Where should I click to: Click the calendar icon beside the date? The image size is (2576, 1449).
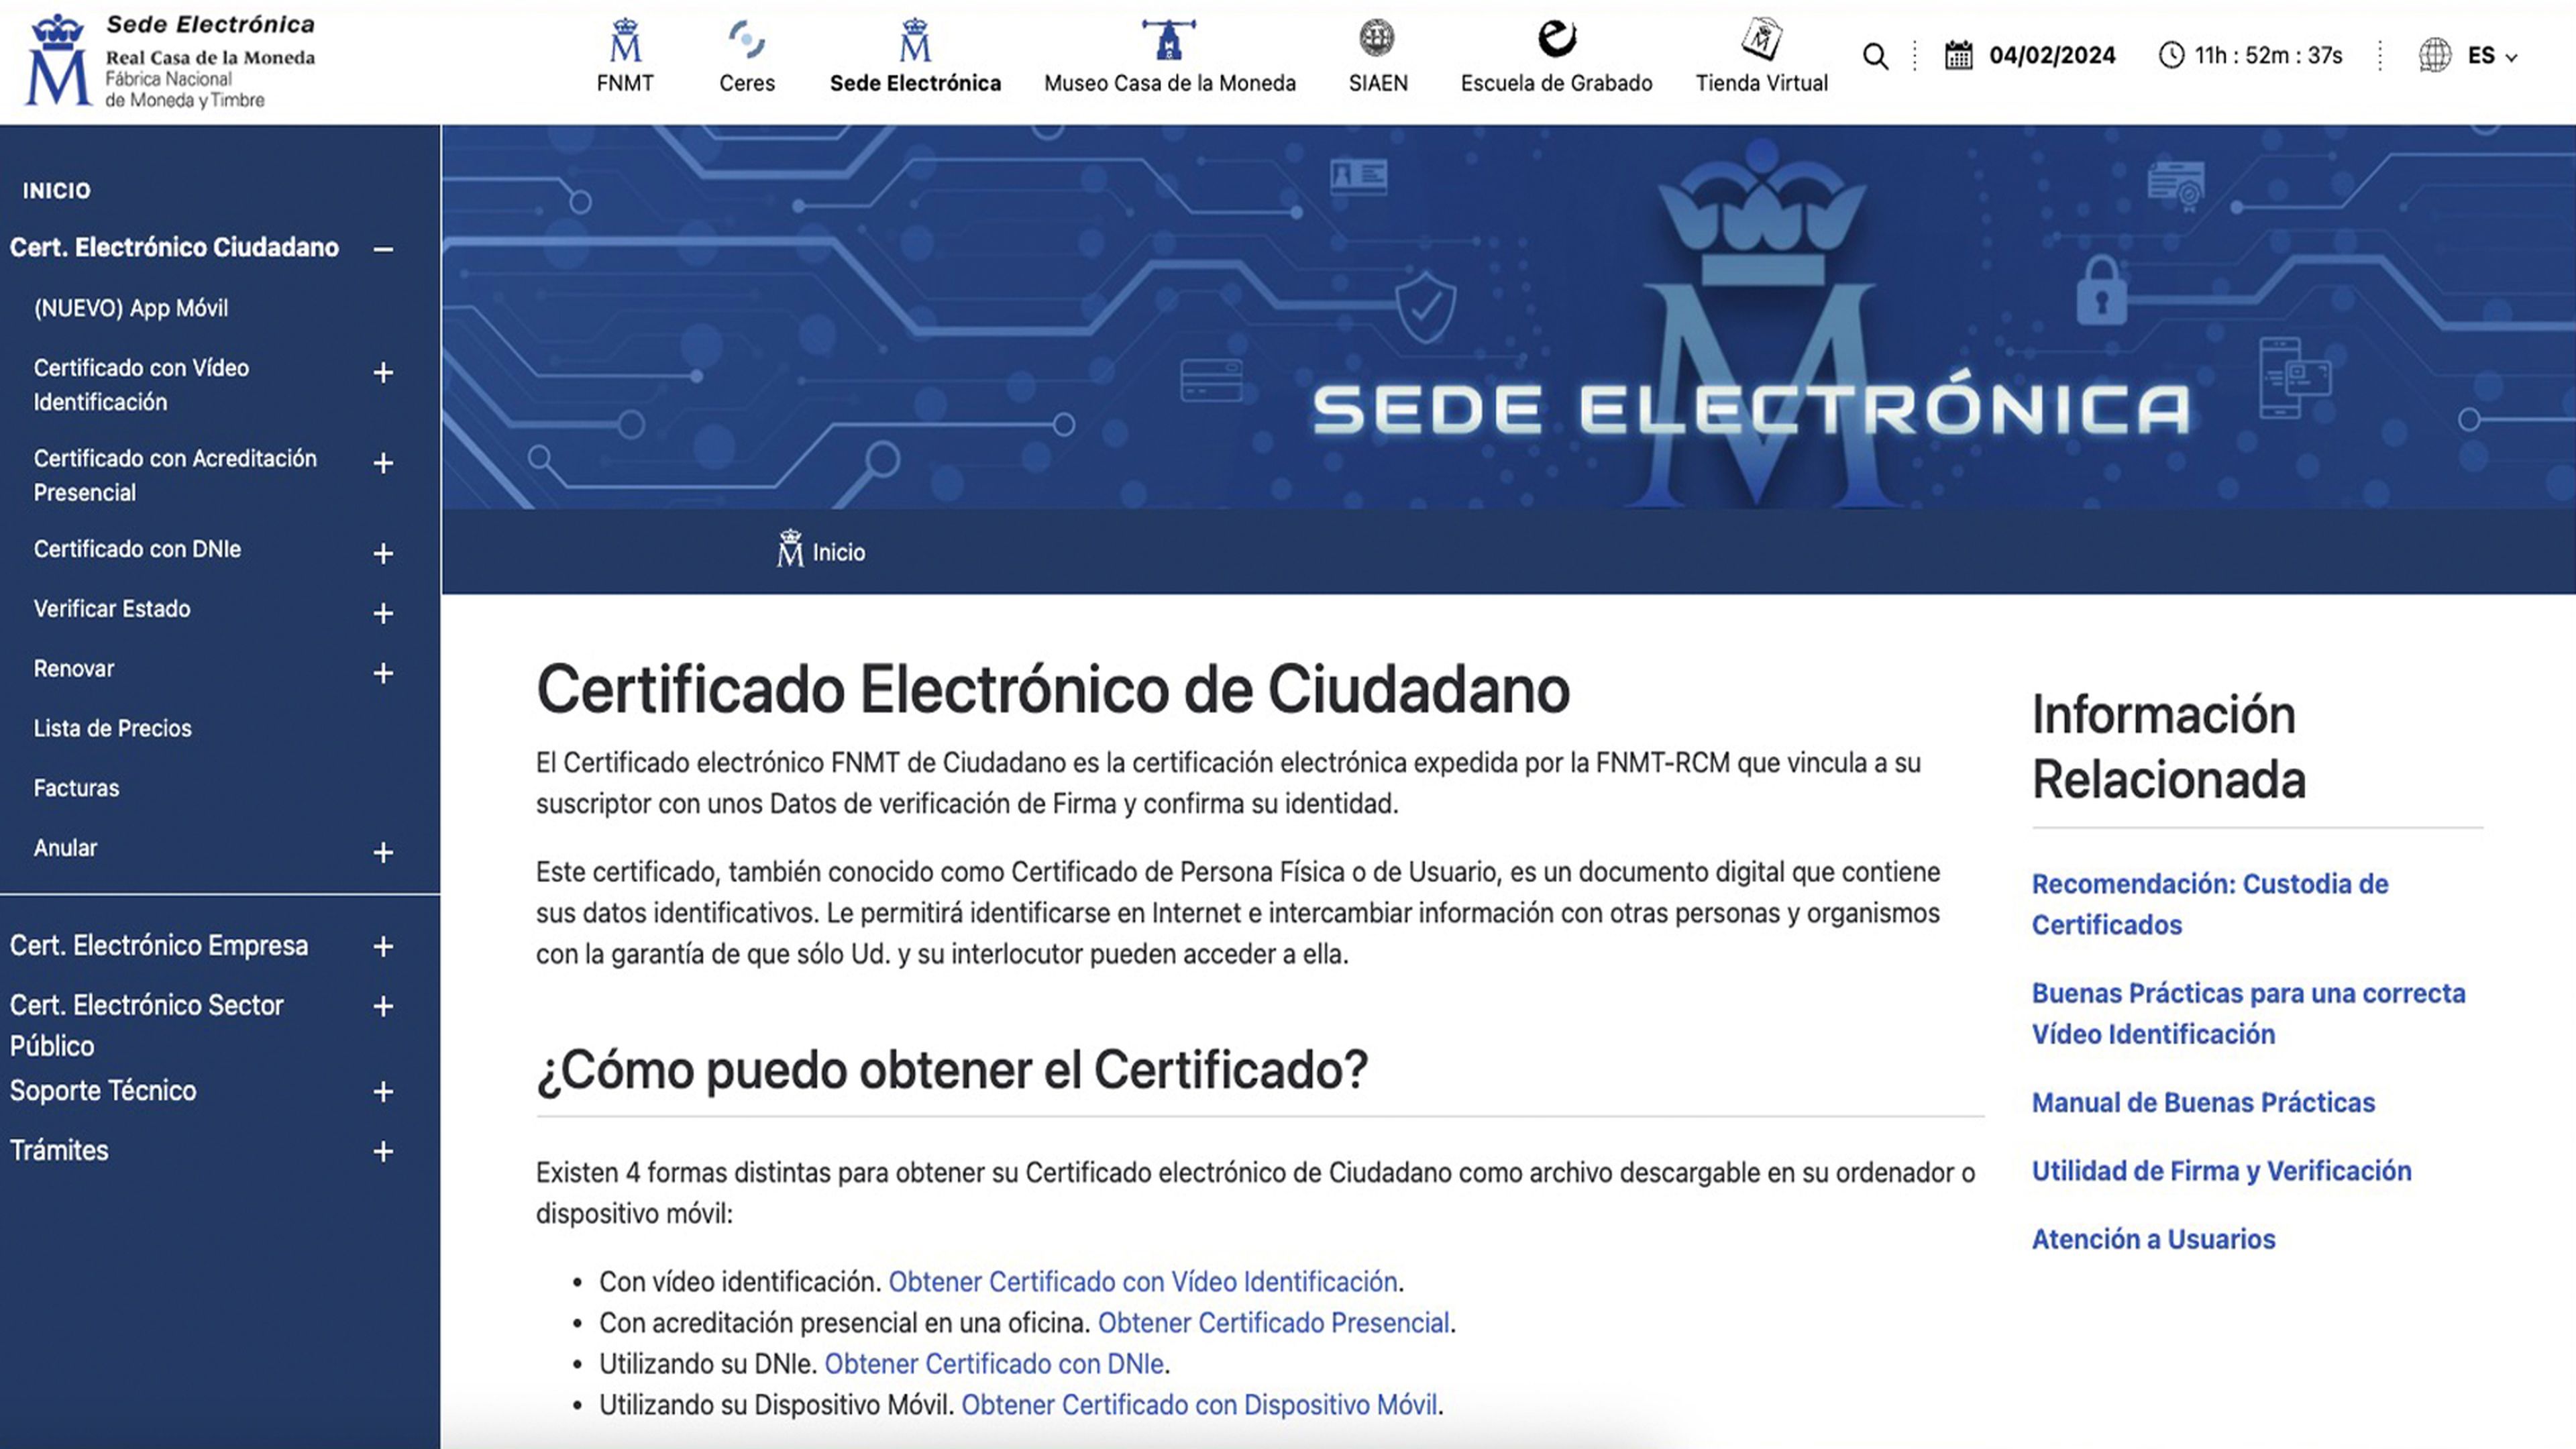tap(1959, 55)
